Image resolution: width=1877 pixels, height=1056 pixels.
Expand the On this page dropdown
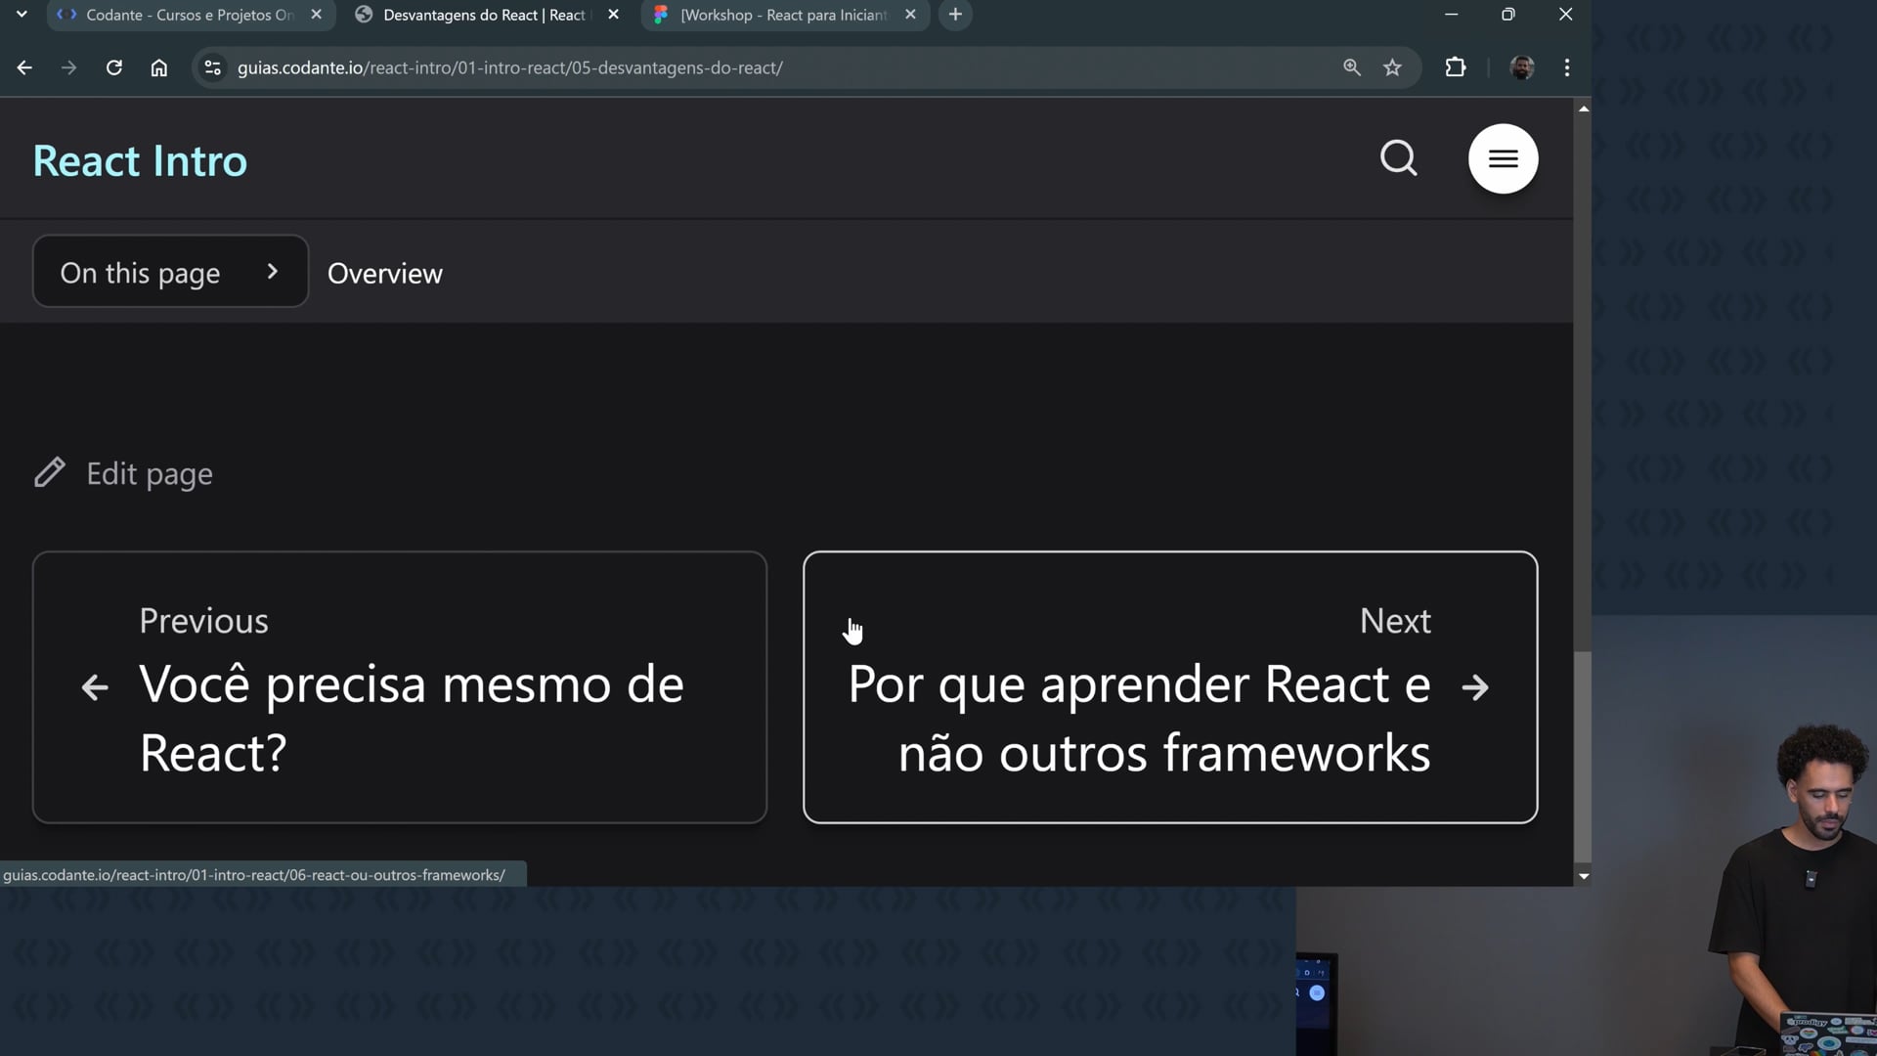pos(170,272)
